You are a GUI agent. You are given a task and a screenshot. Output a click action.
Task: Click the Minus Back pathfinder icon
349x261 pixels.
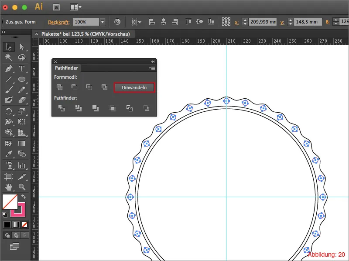coord(147,108)
